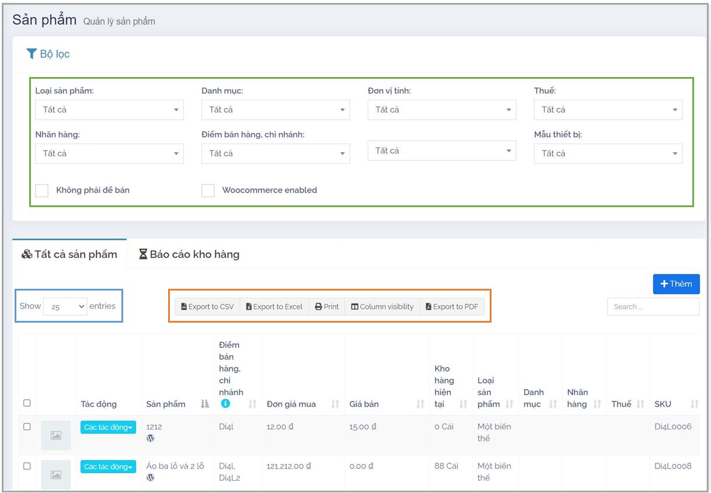The height and width of the screenshot is (493, 711).
Task: Open the Loại sản phẩm dropdown
Action: click(x=109, y=110)
